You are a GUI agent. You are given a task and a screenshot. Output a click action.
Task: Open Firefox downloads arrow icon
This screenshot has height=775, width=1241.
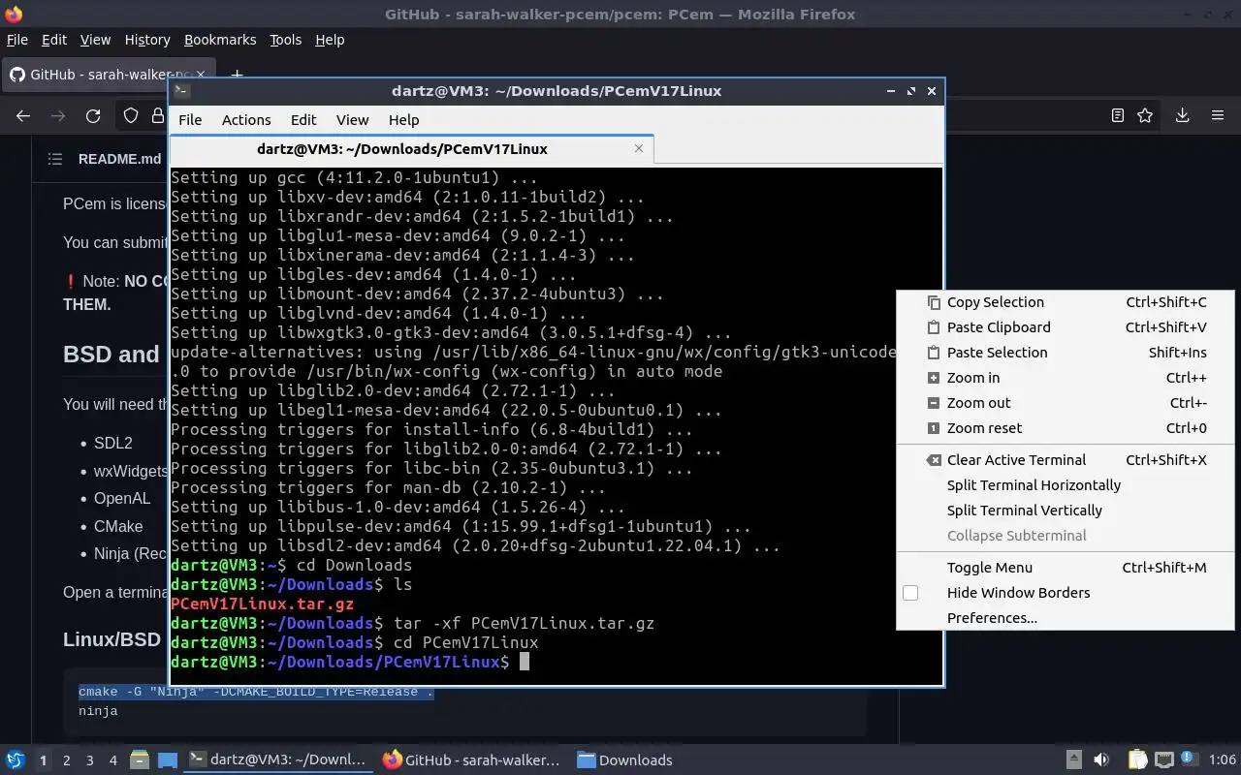[1182, 115]
